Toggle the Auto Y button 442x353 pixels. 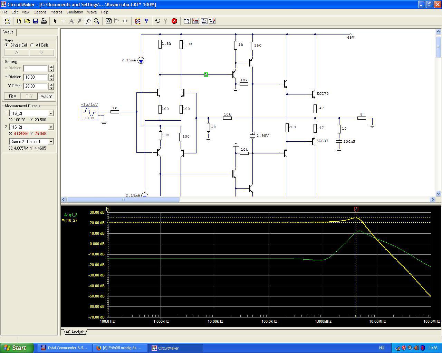click(46, 96)
